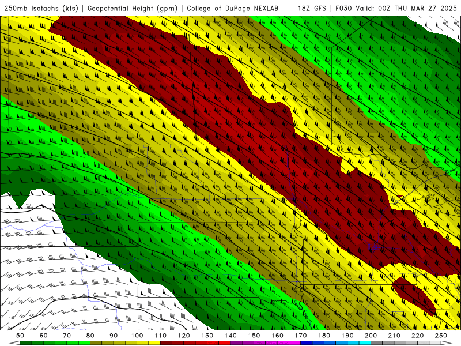
Task: Click the 'Geopotential Height (gpm)' title text
Action: pyautogui.click(x=133, y=9)
